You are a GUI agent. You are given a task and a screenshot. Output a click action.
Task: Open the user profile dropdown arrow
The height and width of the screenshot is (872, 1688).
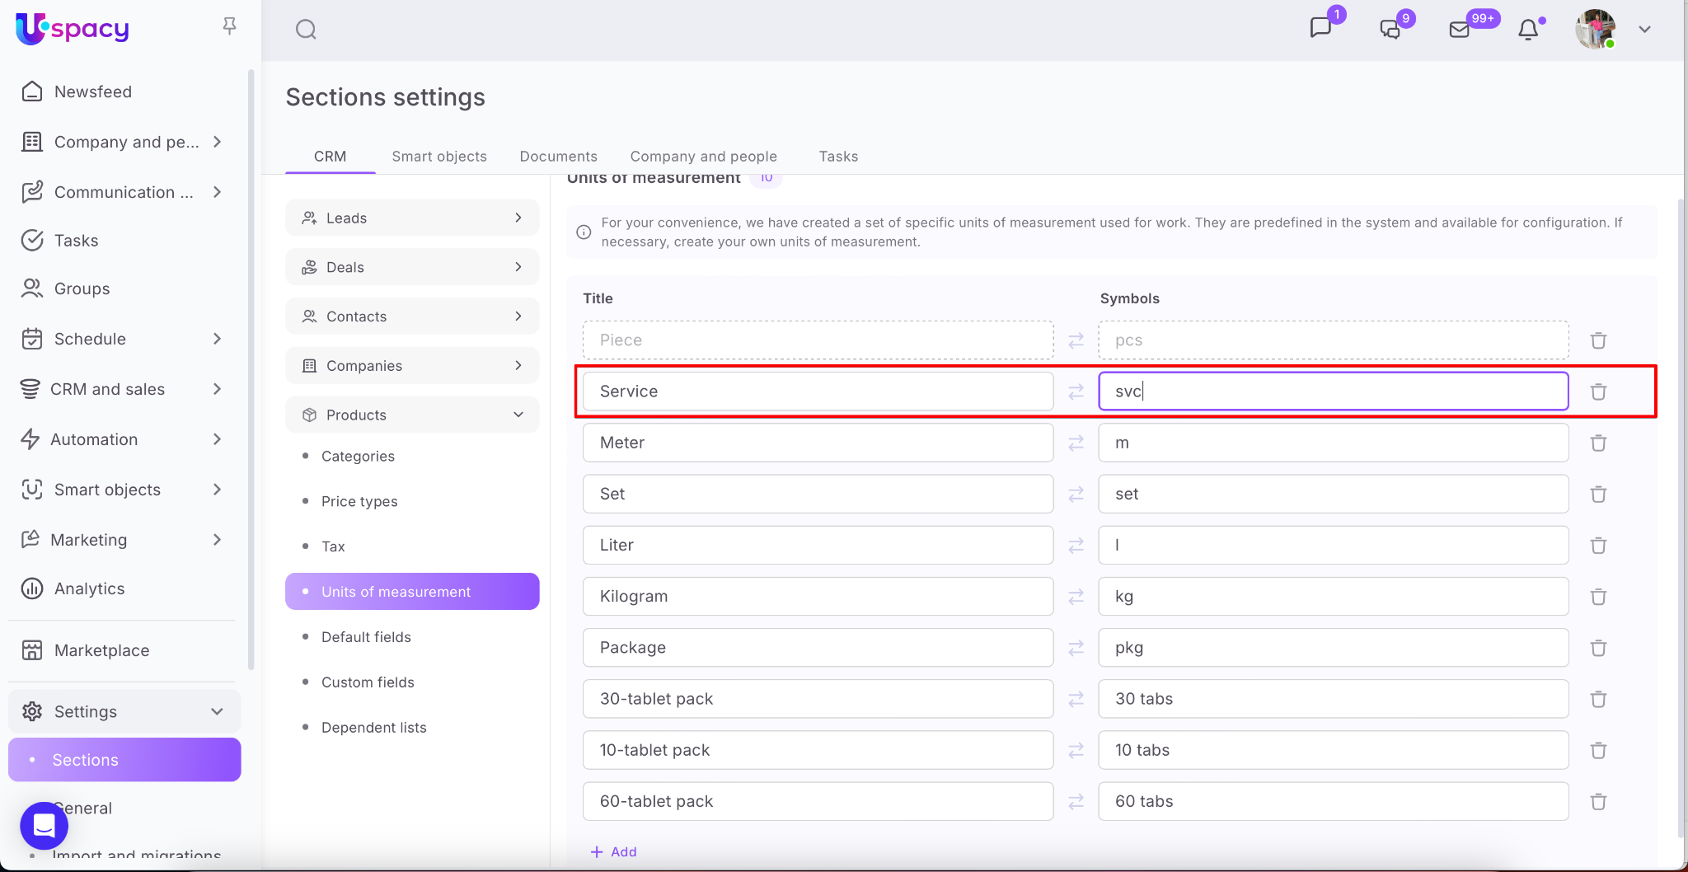coord(1644,30)
